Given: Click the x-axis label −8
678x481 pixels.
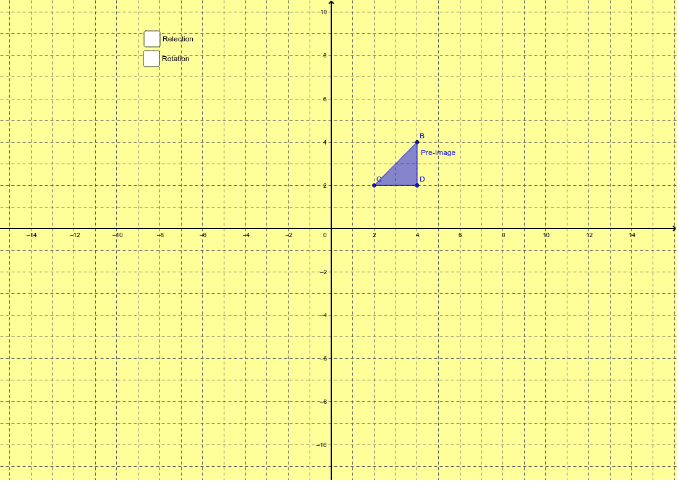Looking at the screenshot, I should [160, 235].
